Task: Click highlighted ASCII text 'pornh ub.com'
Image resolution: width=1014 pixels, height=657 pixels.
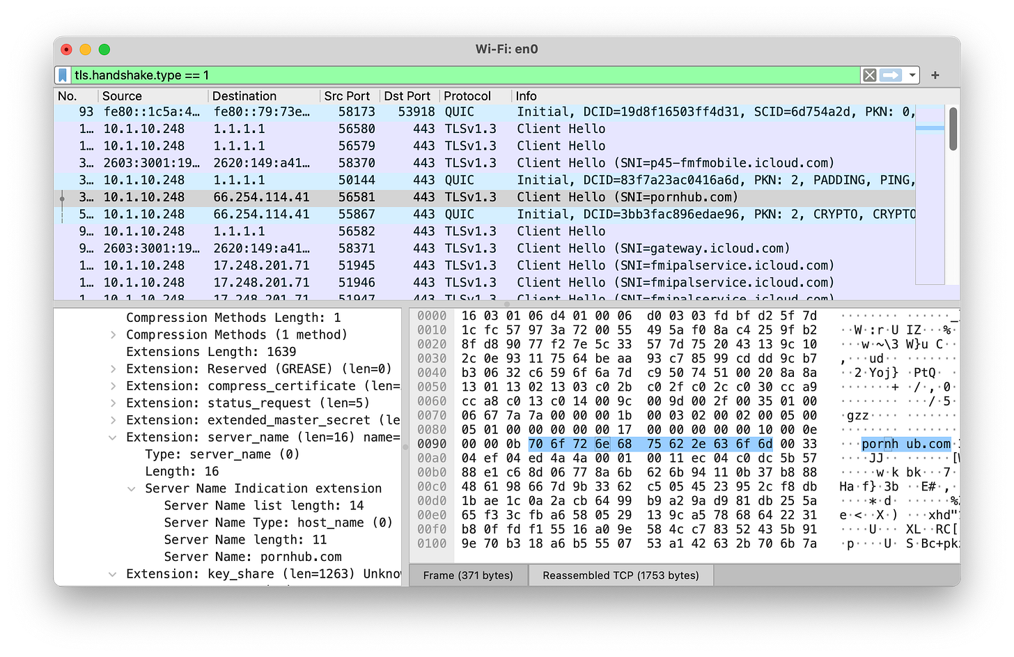Action: tap(906, 445)
